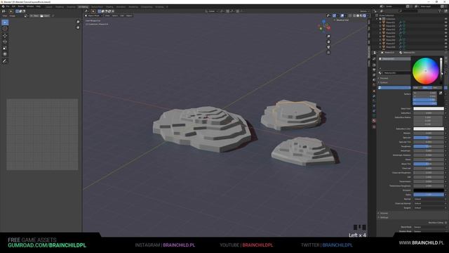Viewport: 449px width, 253px height.
Task: Toggle camera view icon in 3D viewport
Action: pos(328,47)
